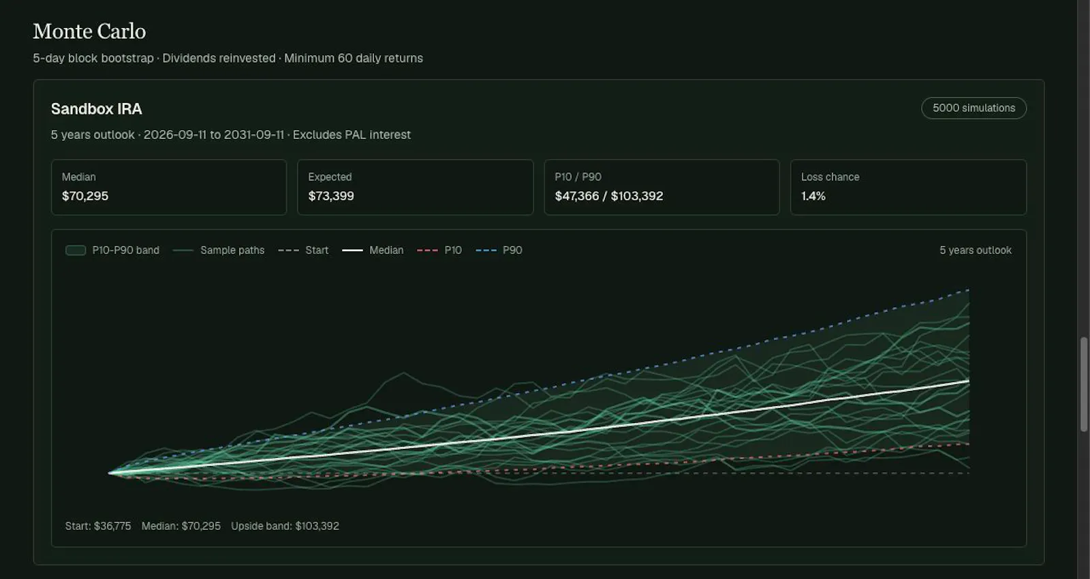Click the $47,366 / $103,392 value
Screen dimensions: 1090x579
pos(609,196)
